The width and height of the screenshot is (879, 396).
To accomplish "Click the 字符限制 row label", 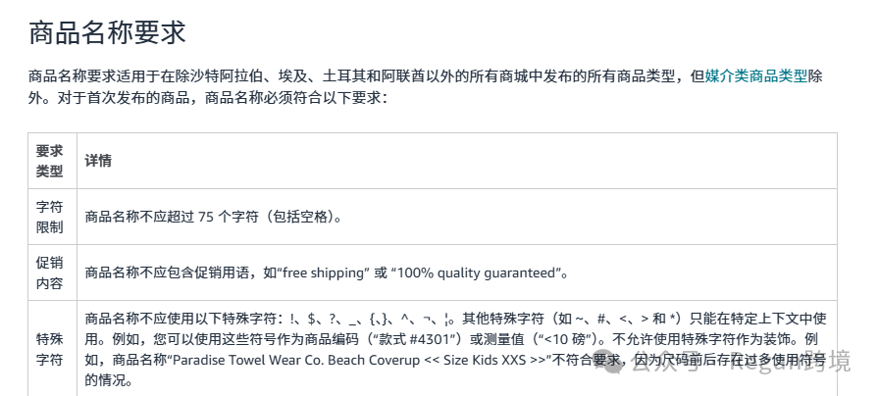I will click(x=49, y=217).
